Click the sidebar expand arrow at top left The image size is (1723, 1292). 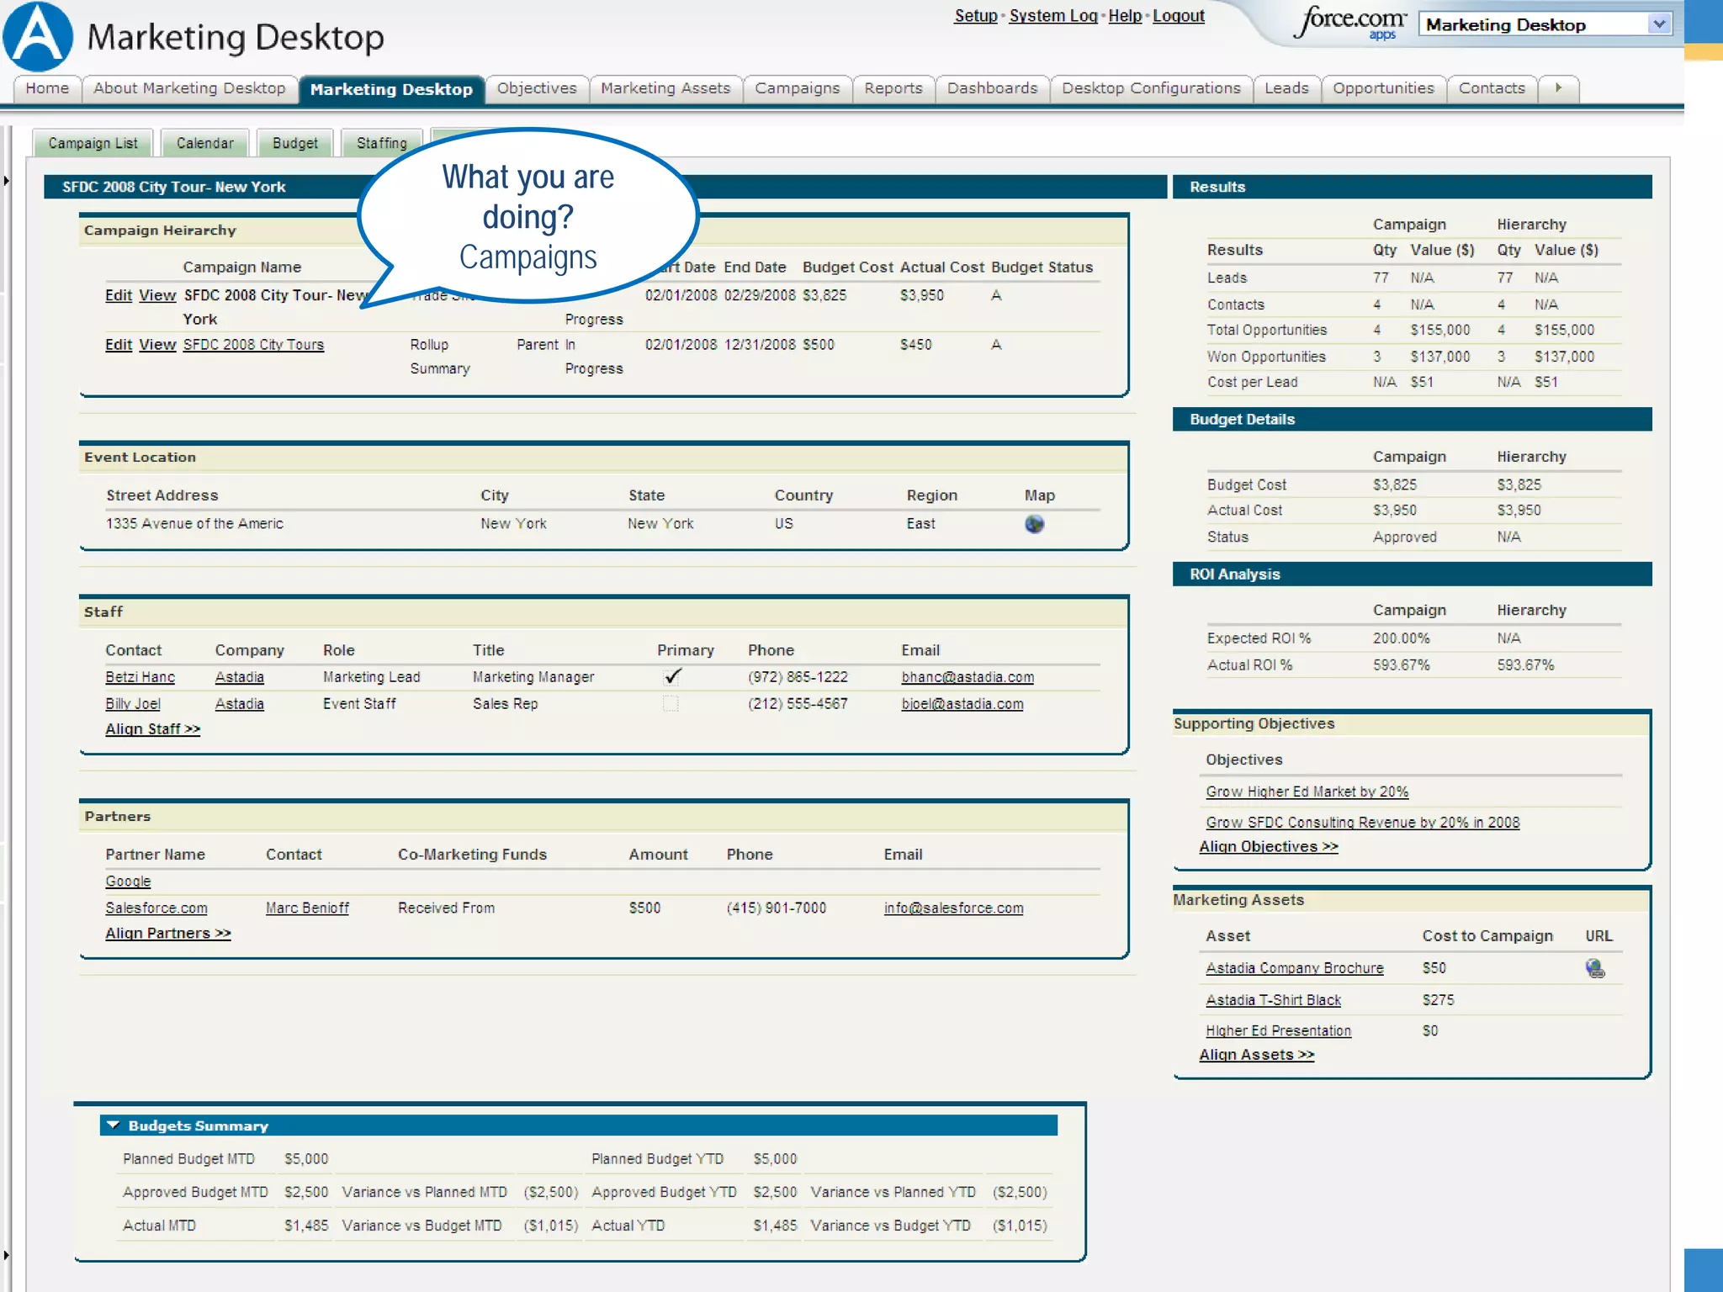7,181
